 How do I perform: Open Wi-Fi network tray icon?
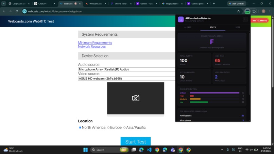point(247,150)
